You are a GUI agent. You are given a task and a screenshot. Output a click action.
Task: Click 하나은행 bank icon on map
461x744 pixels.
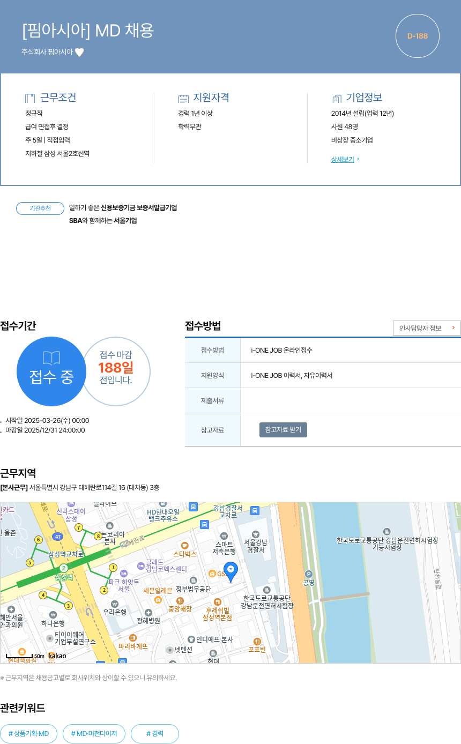(x=53, y=615)
